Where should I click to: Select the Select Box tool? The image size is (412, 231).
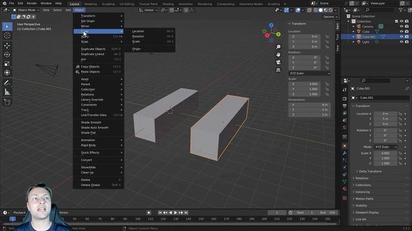point(7,26)
